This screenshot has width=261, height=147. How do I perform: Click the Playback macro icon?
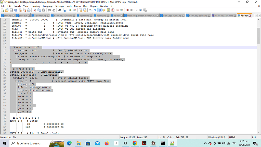[x=136, y=10]
